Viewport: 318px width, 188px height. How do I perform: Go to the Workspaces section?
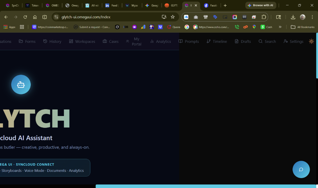pos(82,41)
